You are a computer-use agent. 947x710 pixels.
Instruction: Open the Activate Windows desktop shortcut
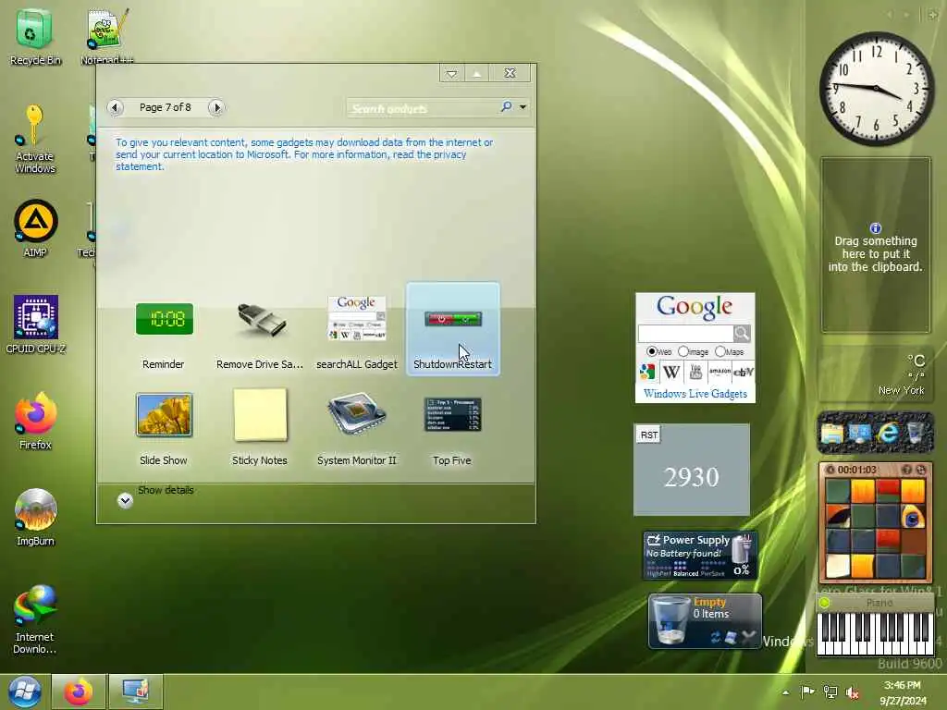click(35, 139)
